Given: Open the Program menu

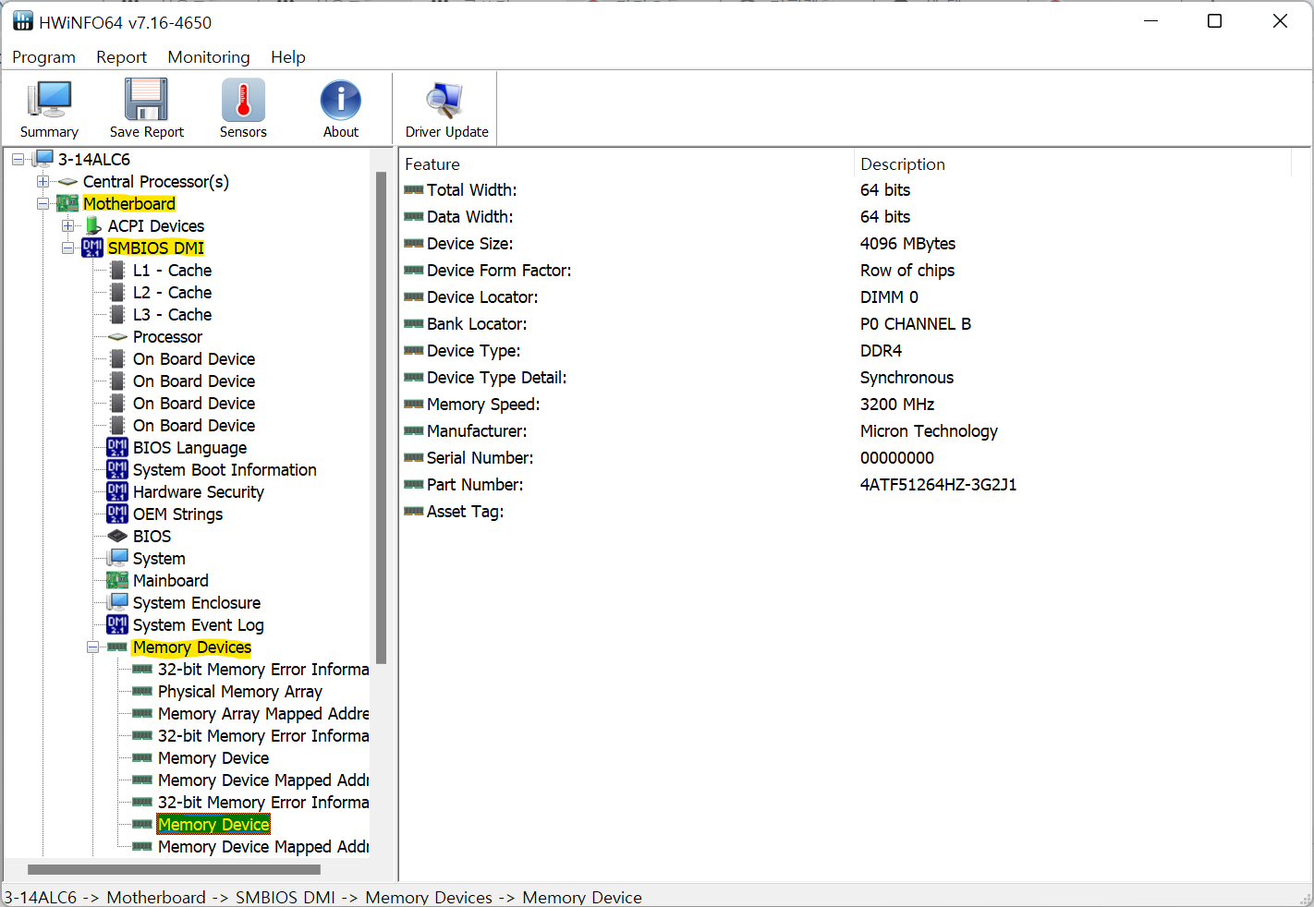Looking at the screenshot, I should tap(43, 57).
